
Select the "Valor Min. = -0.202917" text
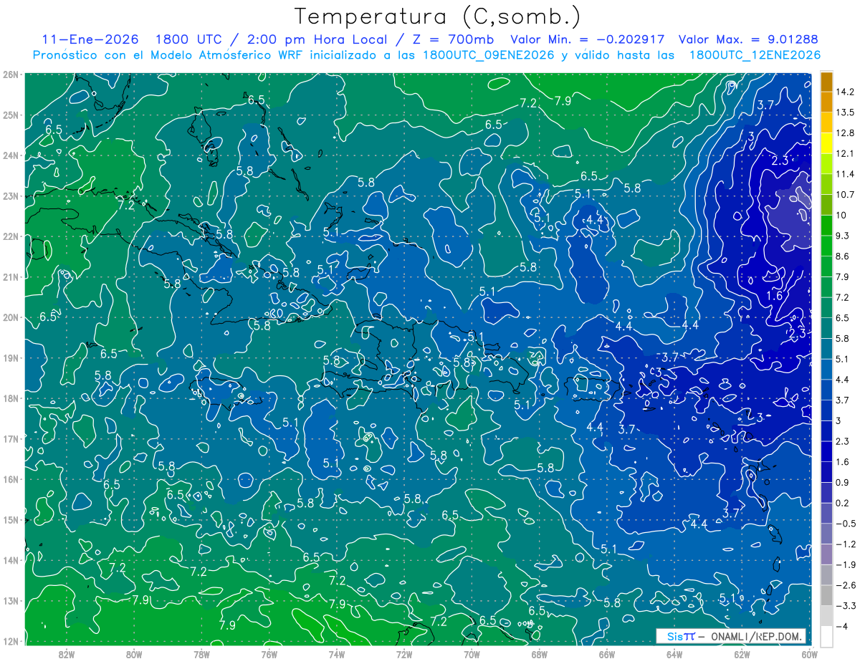[x=587, y=39]
